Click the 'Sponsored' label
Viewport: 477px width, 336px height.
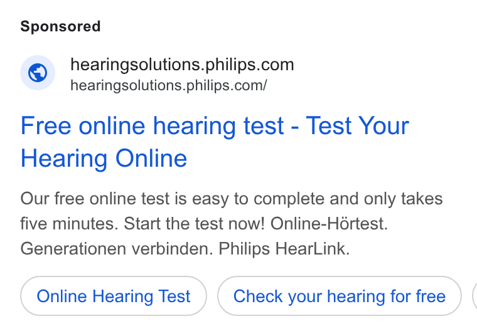(x=60, y=26)
